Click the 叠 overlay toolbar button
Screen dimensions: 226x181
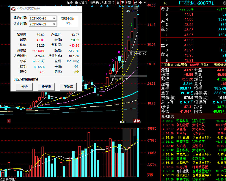point(118,3)
